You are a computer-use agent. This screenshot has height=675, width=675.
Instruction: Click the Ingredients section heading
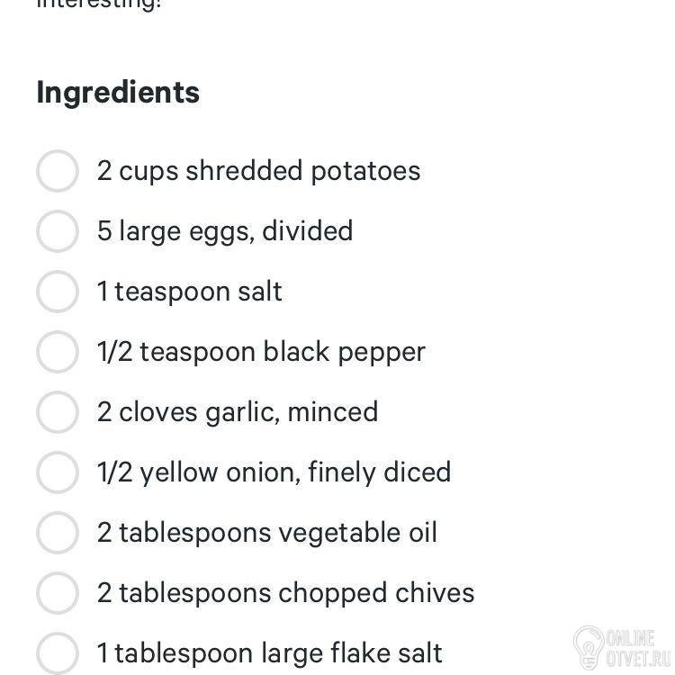pos(118,92)
